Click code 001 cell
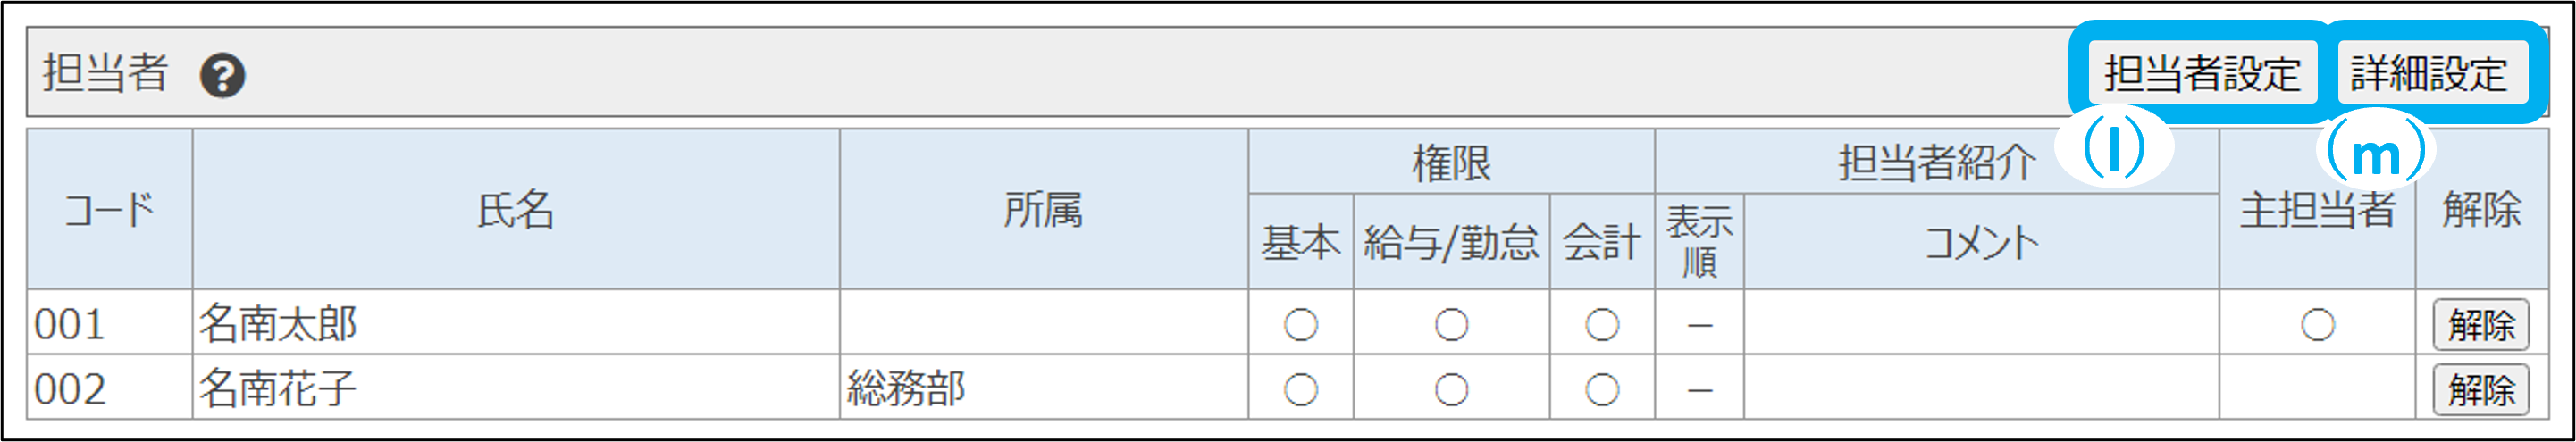 [70, 325]
